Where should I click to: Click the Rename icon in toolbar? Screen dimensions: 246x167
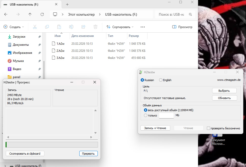(x=71, y=27)
